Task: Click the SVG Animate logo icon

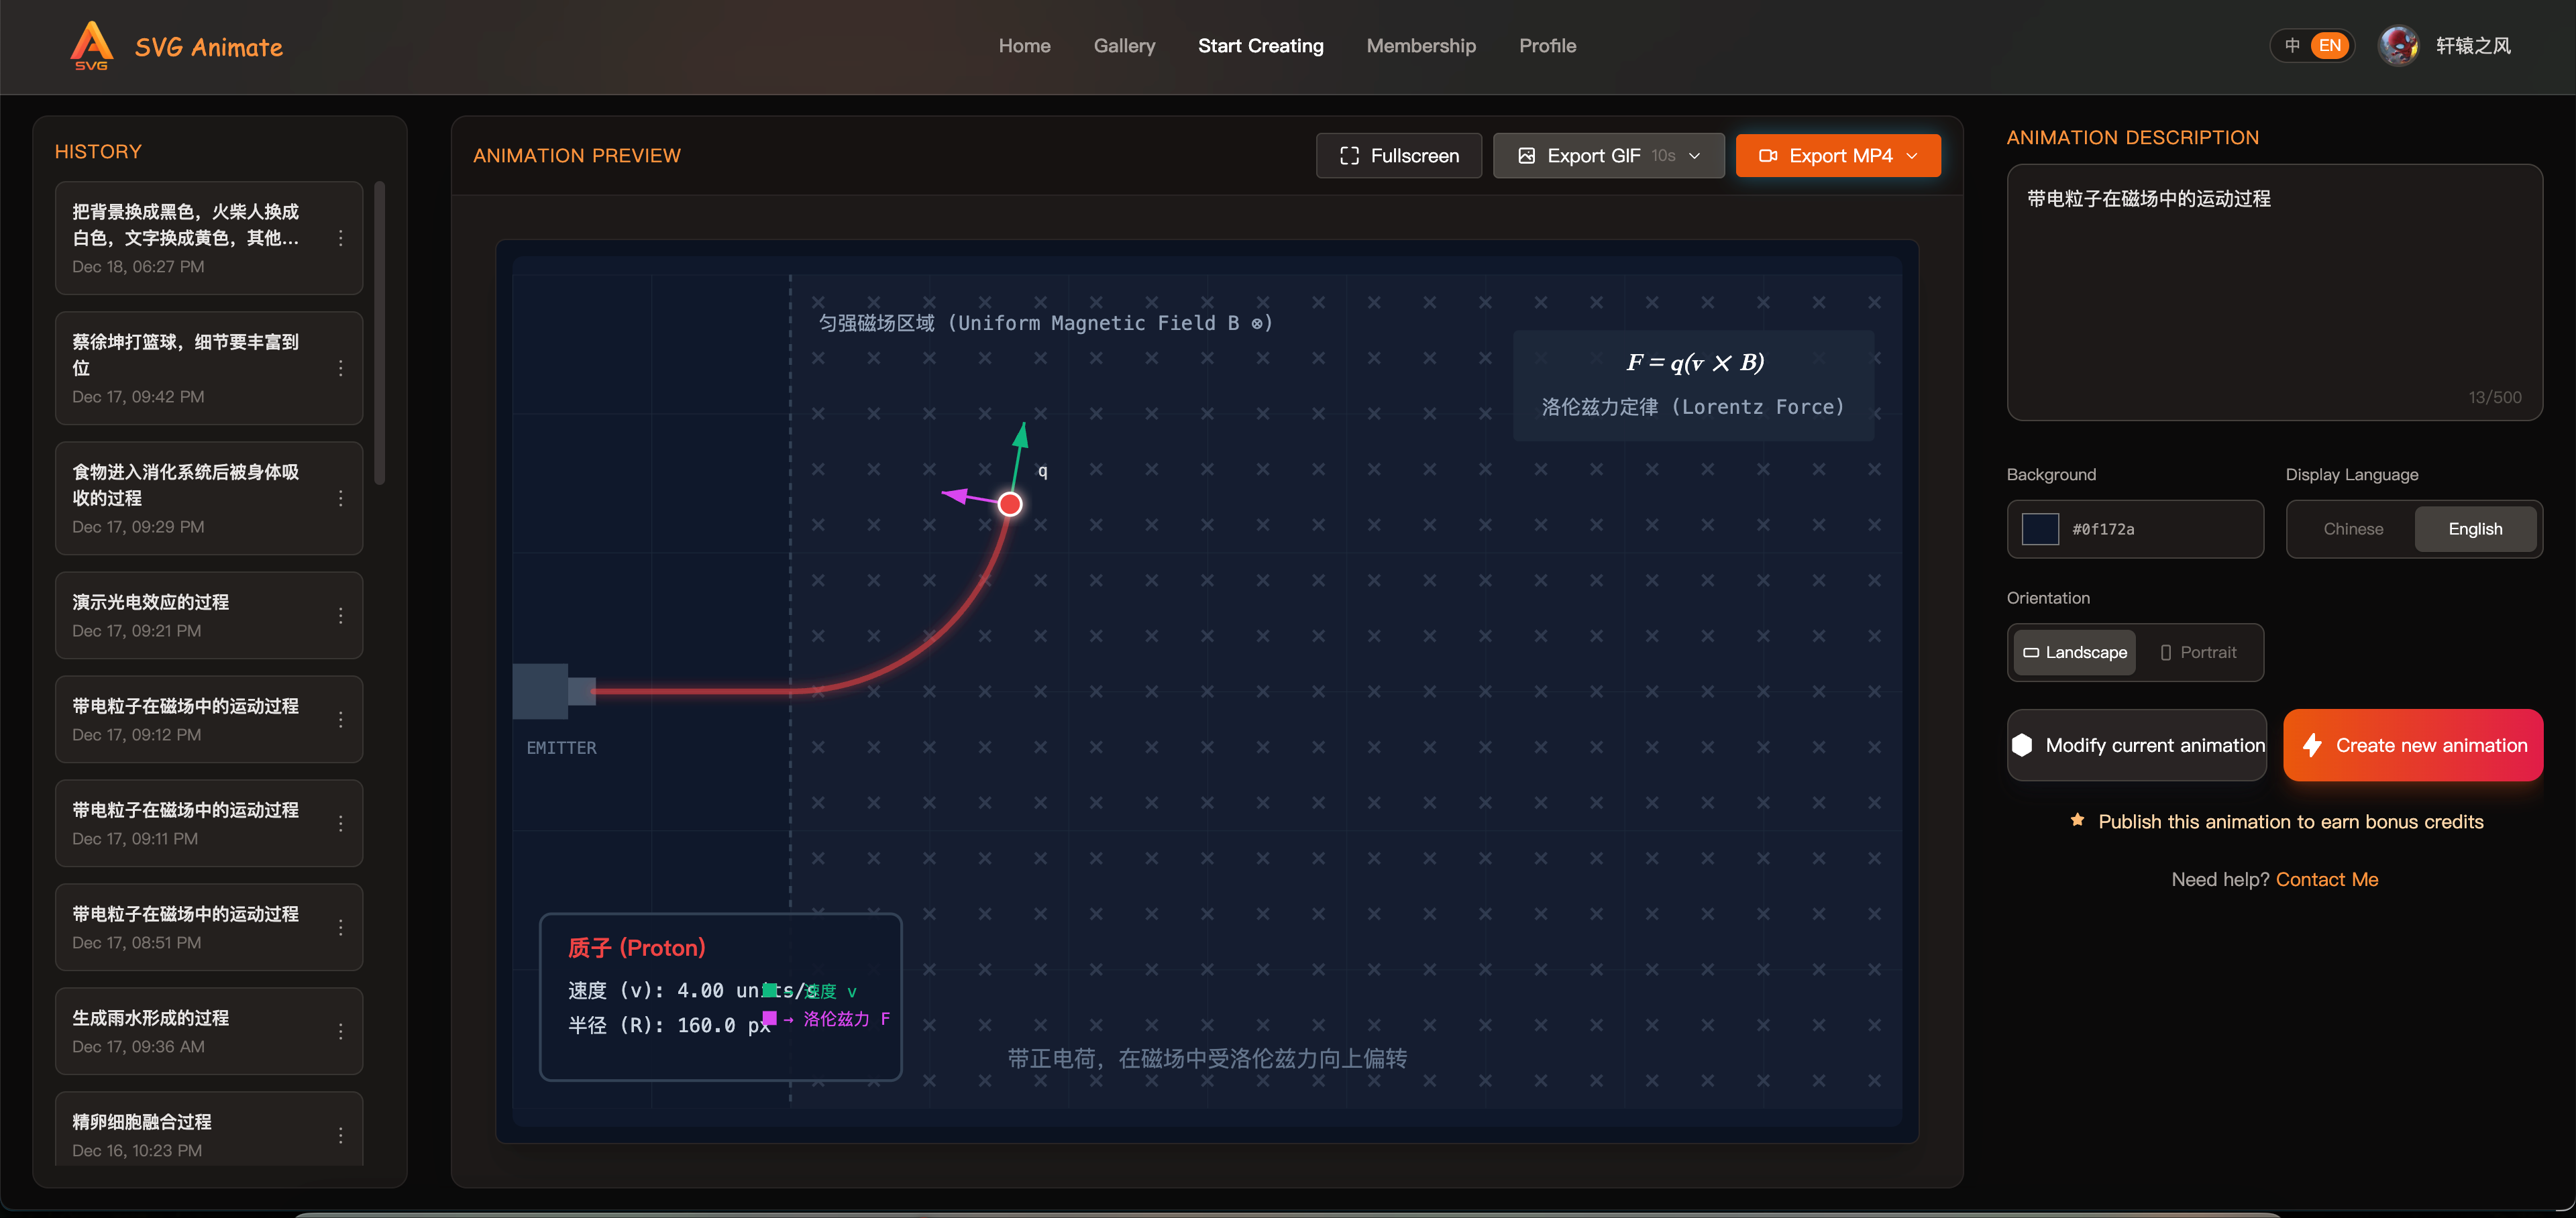Action: coord(92,45)
